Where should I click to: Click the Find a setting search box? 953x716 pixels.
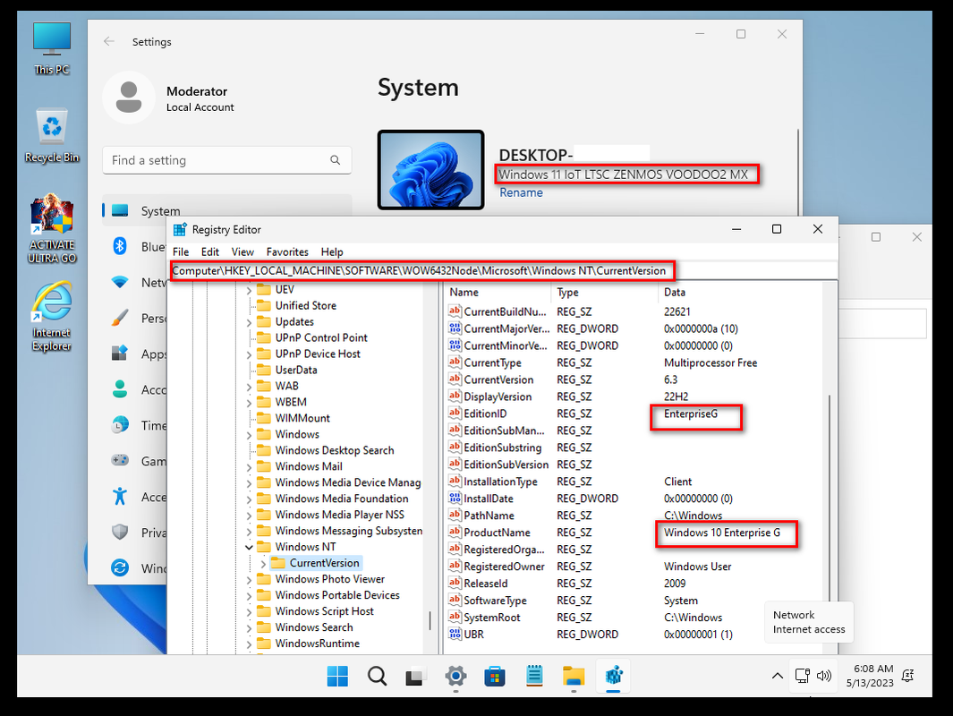pyautogui.click(x=226, y=160)
